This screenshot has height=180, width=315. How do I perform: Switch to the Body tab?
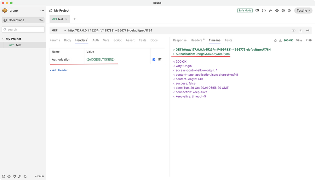[67, 40]
